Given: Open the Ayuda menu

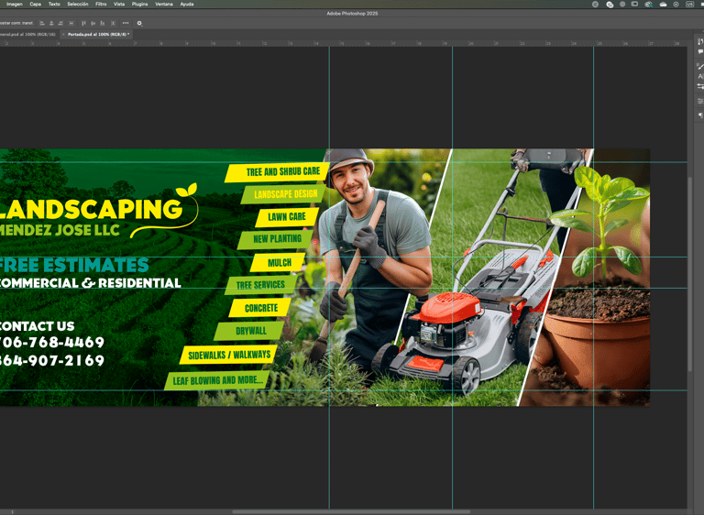Looking at the screenshot, I should coord(187,4).
